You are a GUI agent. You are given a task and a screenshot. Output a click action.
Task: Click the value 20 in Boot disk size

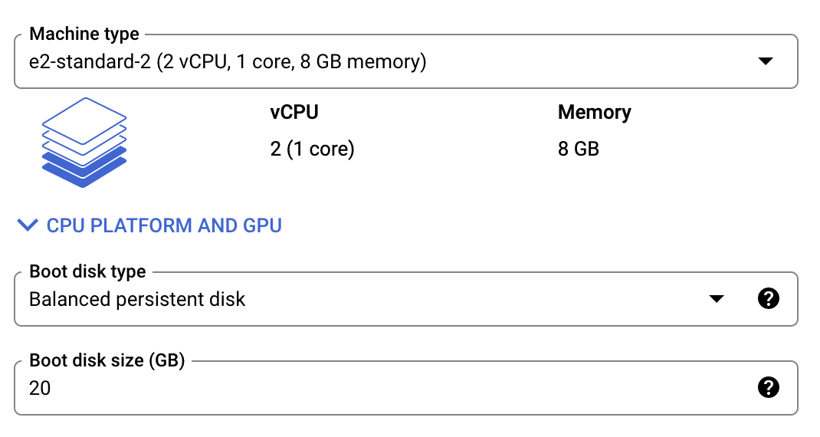pyautogui.click(x=40, y=389)
